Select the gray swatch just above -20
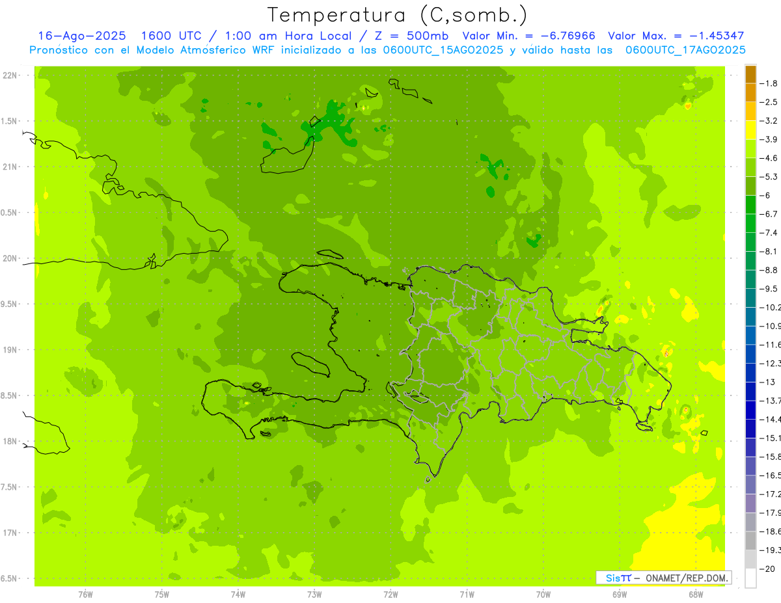Image resolution: width=781 pixels, height=603 pixels. 750,559
